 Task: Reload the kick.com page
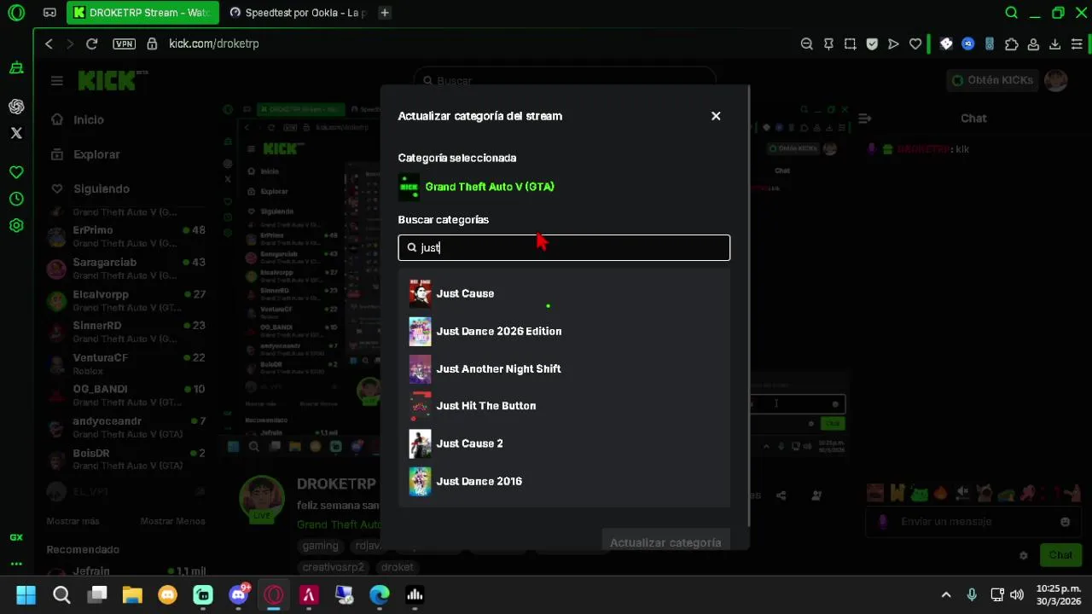[92, 43]
